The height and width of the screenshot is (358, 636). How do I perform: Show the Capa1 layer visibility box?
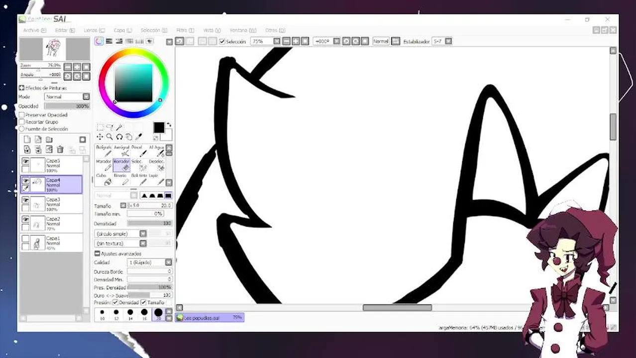point(25,239)
